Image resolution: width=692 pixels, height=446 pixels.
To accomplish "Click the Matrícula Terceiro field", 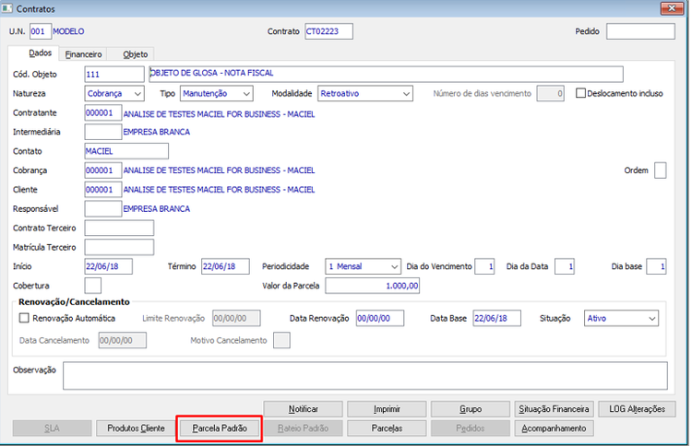I will pyautogui.click(x=119, y=247).
